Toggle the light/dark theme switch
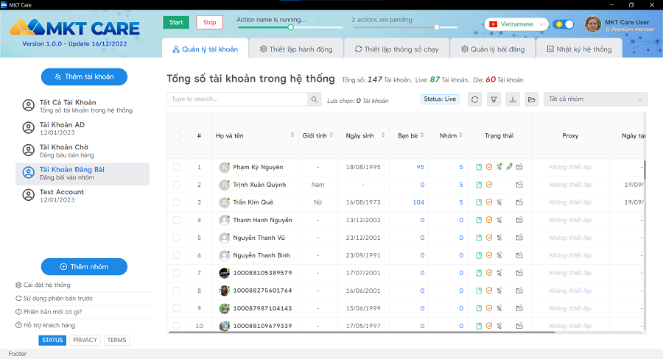The width and height of the screenshot is (663, 359). [564, 24]
